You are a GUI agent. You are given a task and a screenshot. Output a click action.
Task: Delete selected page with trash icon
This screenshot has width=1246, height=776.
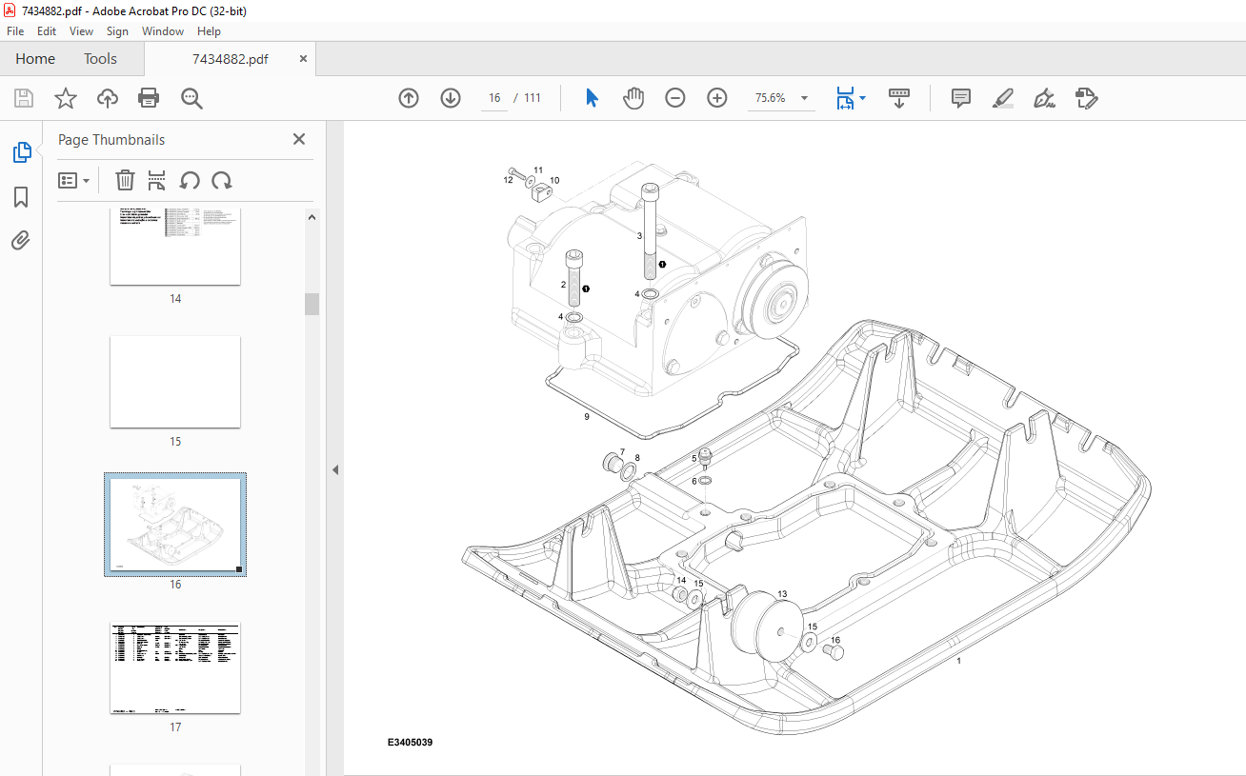pos(125,180)
